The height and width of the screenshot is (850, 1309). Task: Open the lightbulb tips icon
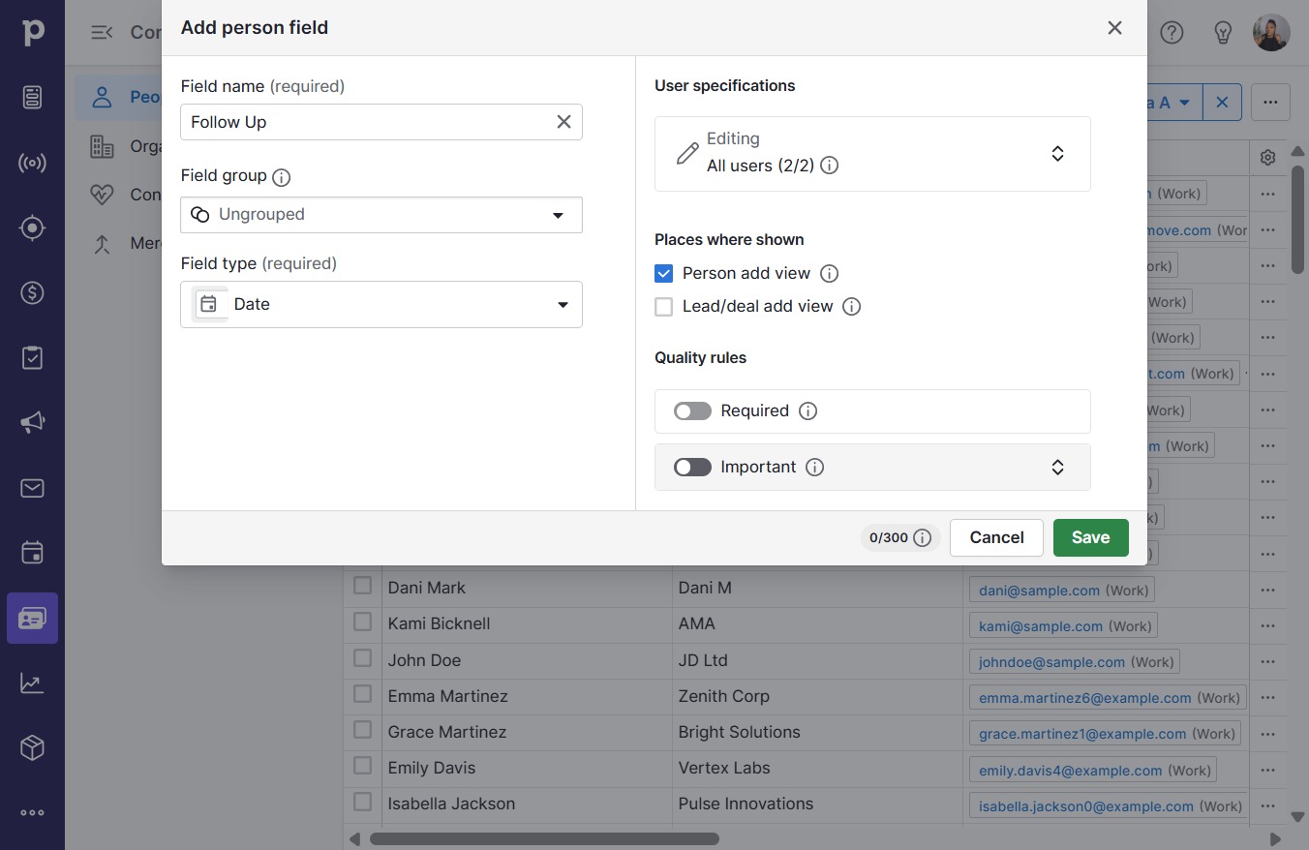[1223, 32]
